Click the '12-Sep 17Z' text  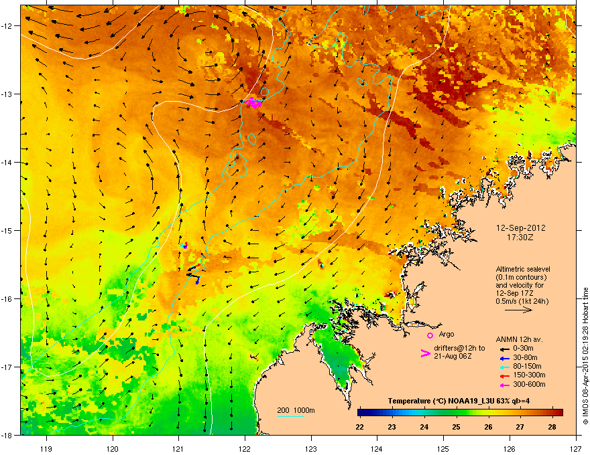tap(514, 293)
